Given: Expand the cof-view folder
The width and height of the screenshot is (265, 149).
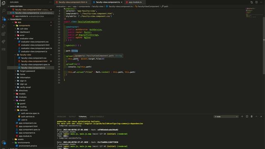Looking at the screenshot, I should point(24,29).
